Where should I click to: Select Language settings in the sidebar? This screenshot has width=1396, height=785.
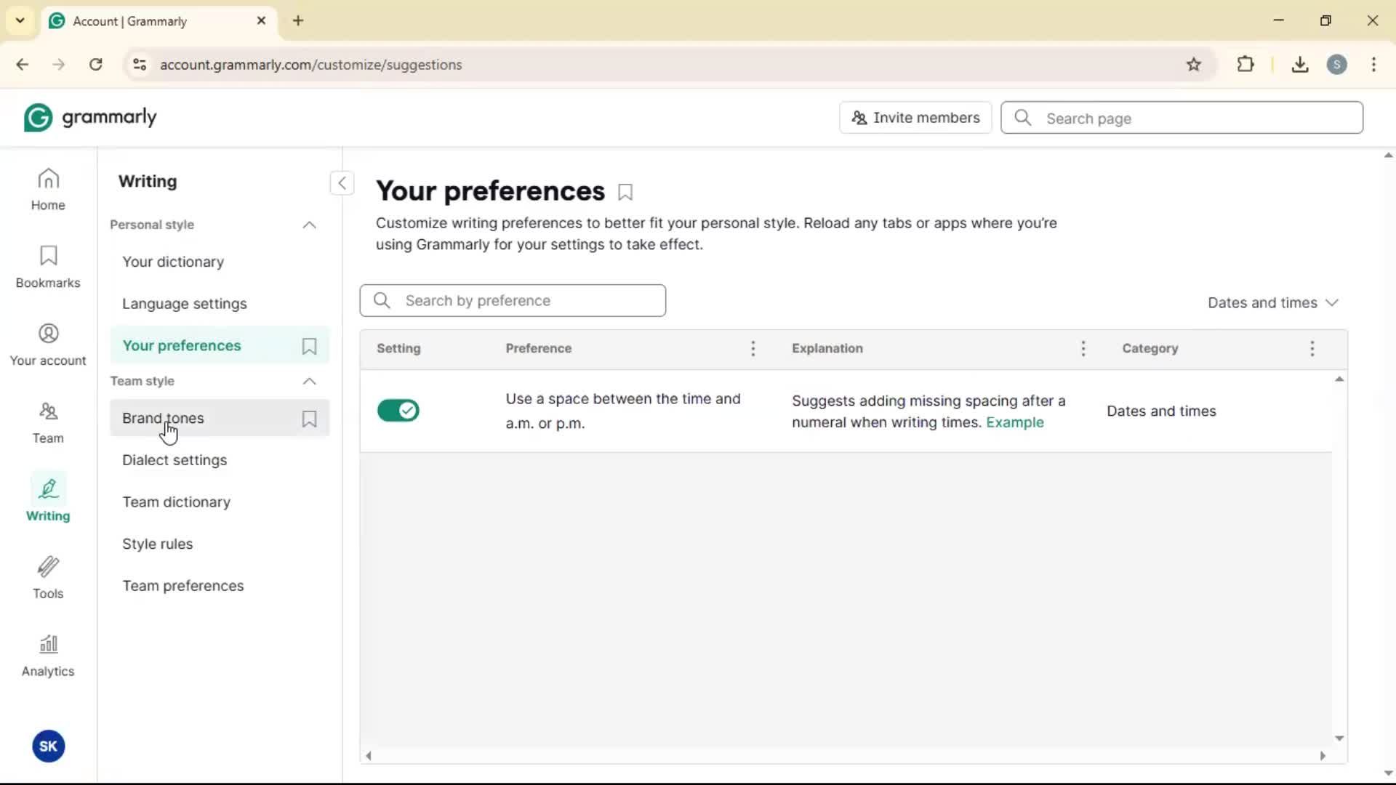pos(185,304)
